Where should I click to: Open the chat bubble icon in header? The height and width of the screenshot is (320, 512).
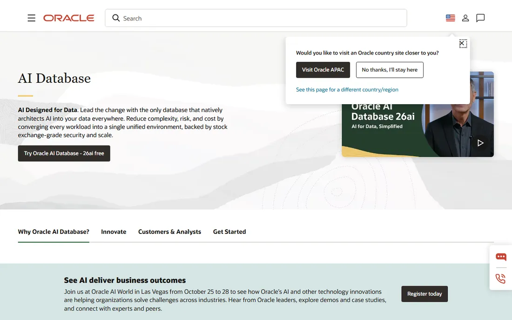[480, 18]
